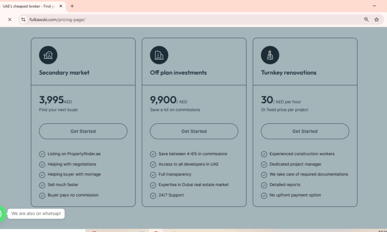Click checkmark beside Dedicated project manager

[264, 164]
